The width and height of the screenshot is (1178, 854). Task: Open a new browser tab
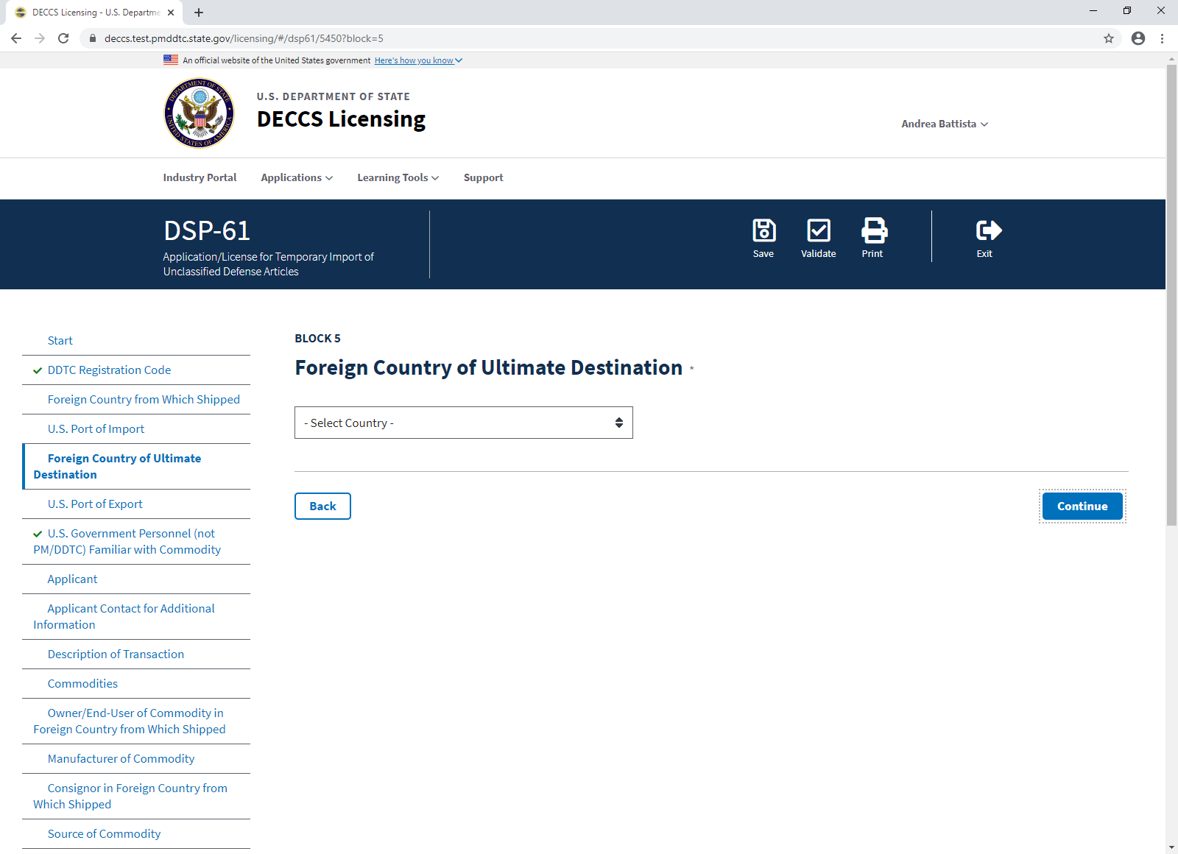(x=199, y=13)
